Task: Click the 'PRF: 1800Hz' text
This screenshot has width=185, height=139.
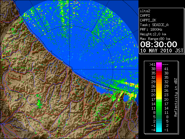Action: pyautogui.click(x=151, y=30)
